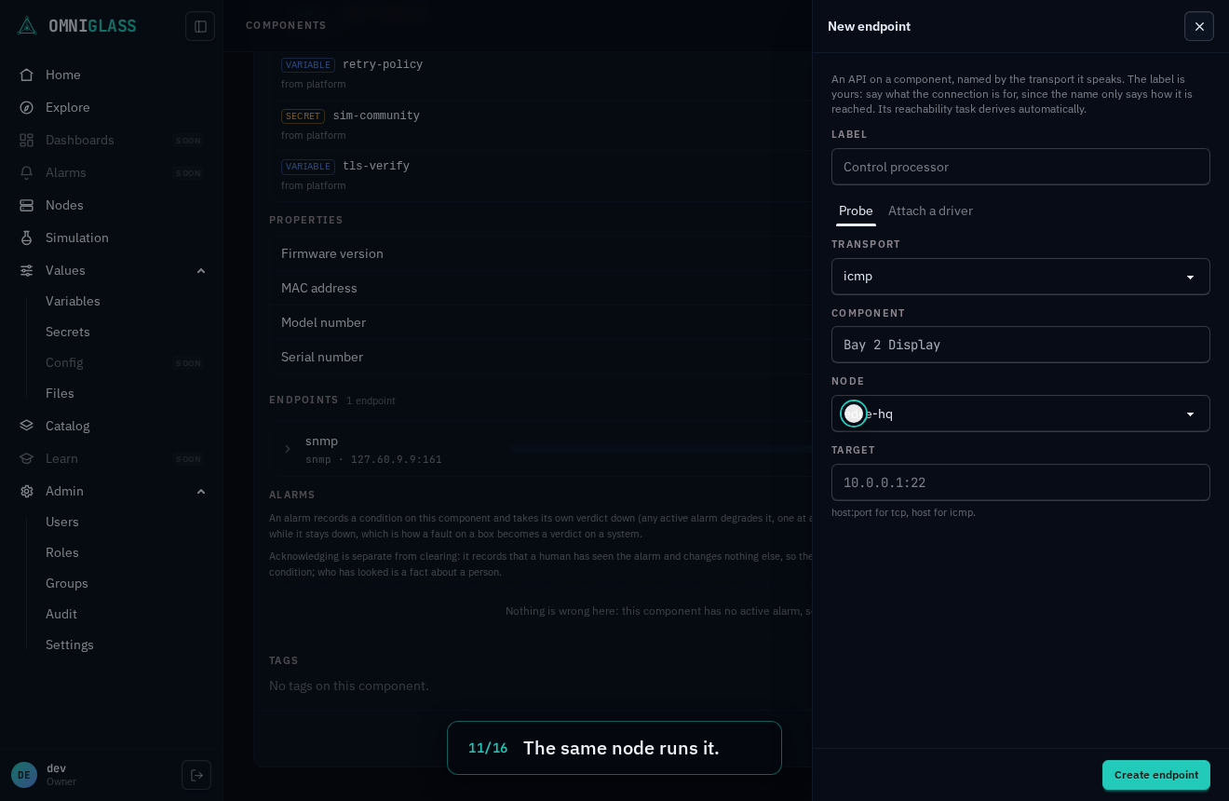Open Explore via its compass icon
The width and height of the screenshot is (1229, 801).
coord(27,107)
